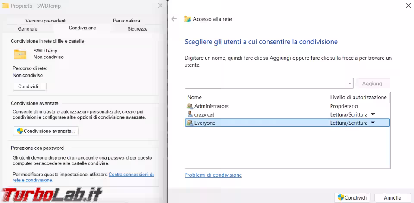Click the Everyone group icon

point(190,123)
